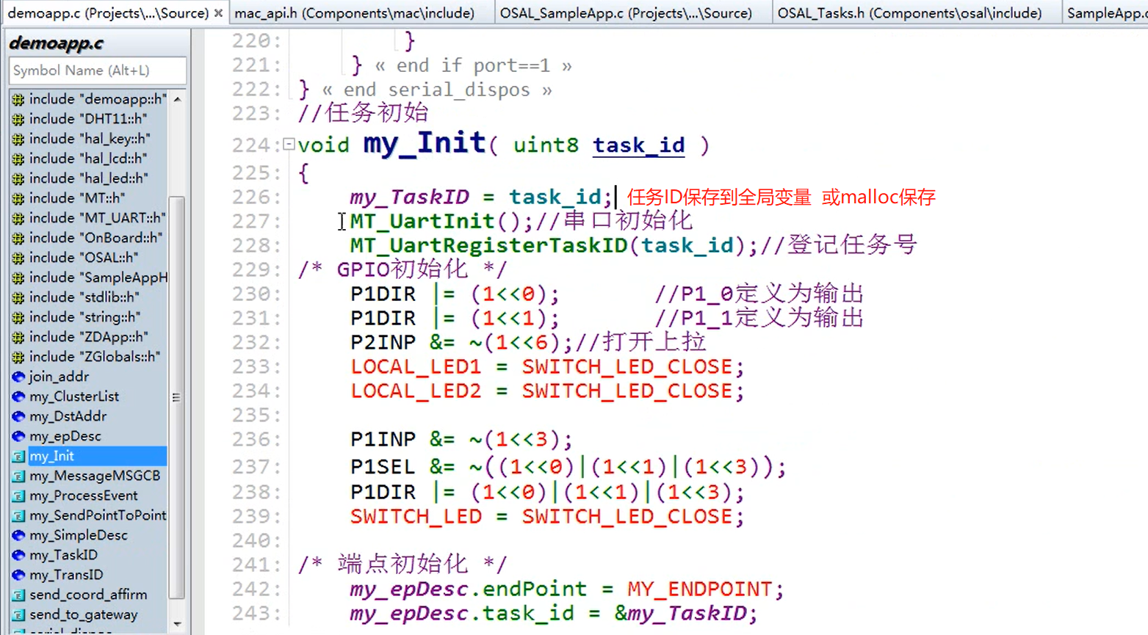Screen dimensions: 1148x635
Task: Click &my_TaskID on line 243
Action: tap(681, 613)
